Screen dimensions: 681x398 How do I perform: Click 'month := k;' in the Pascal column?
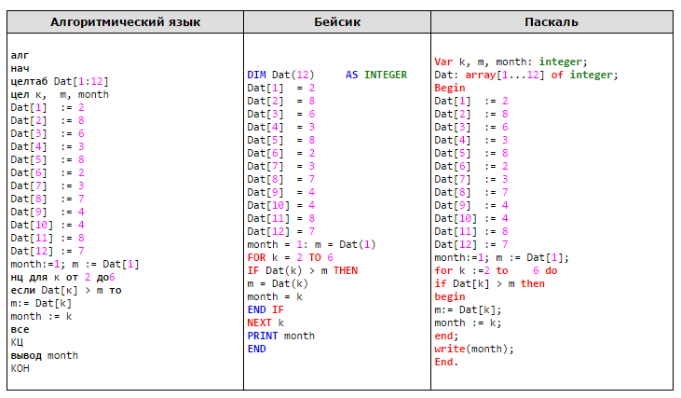468,323
